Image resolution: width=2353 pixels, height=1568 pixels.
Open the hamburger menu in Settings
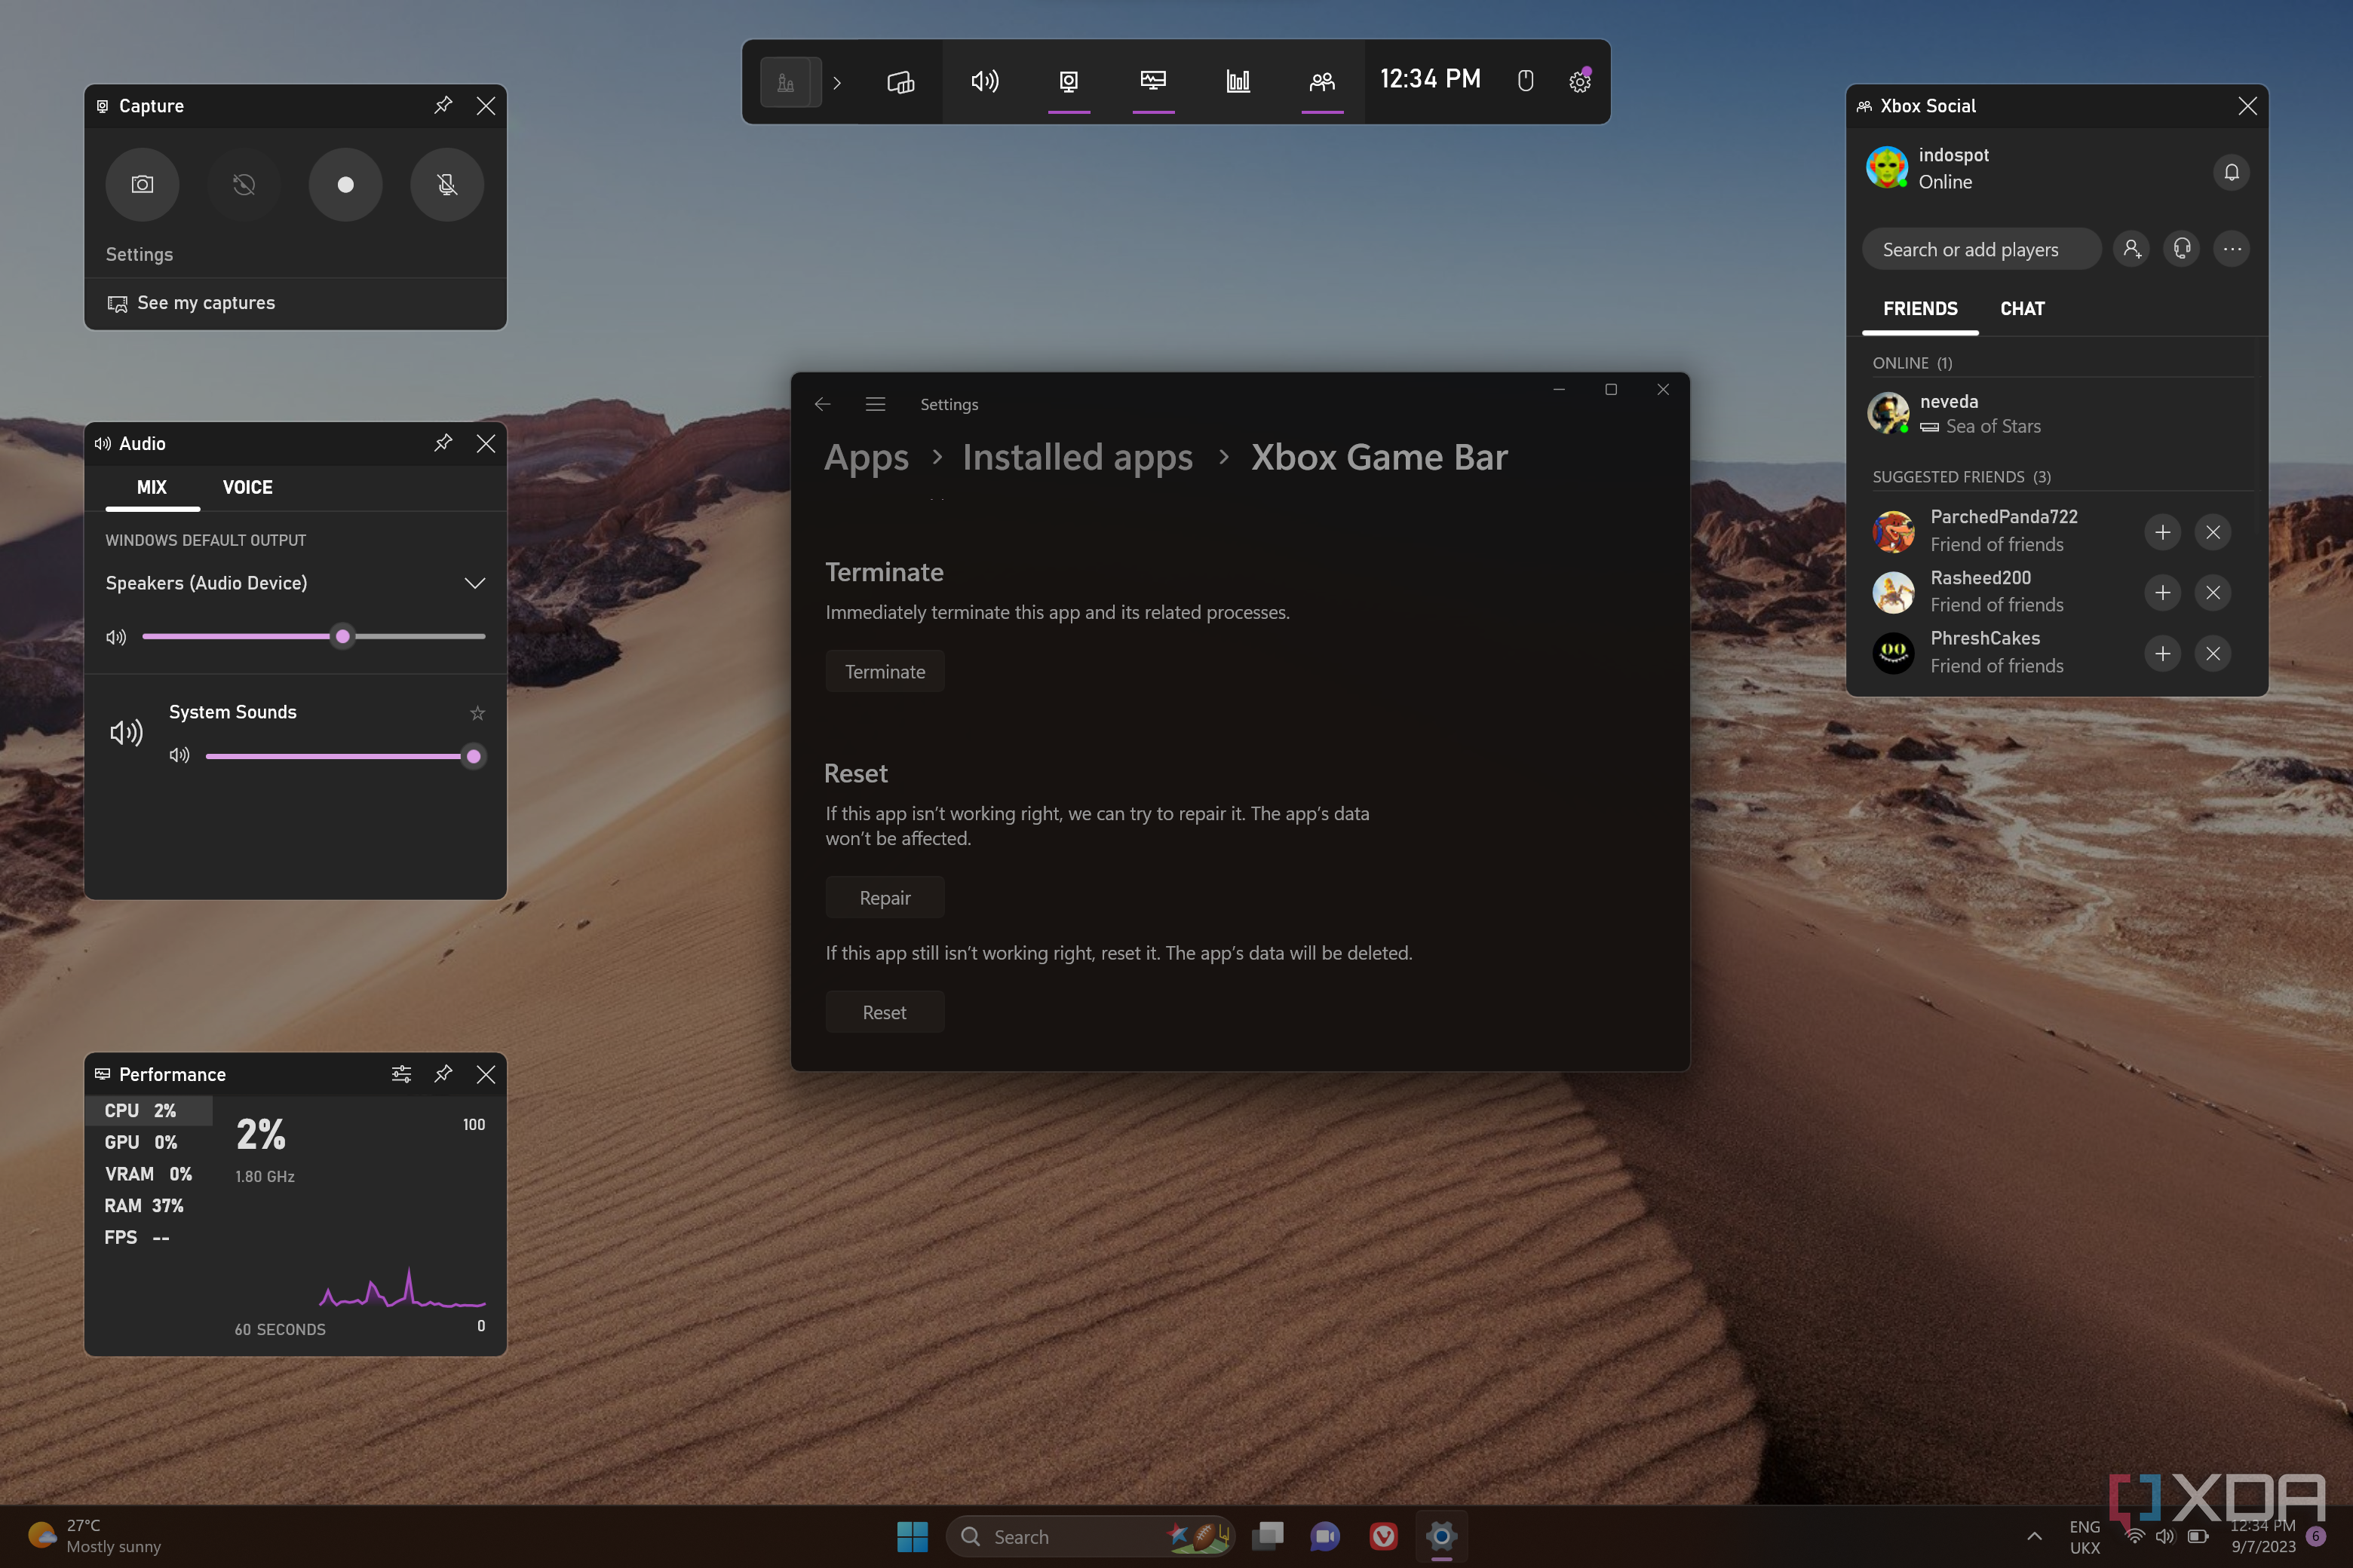874,404
